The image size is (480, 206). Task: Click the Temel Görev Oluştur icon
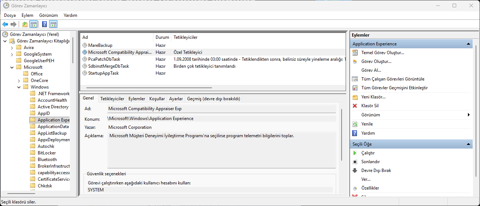pos(355,53)
